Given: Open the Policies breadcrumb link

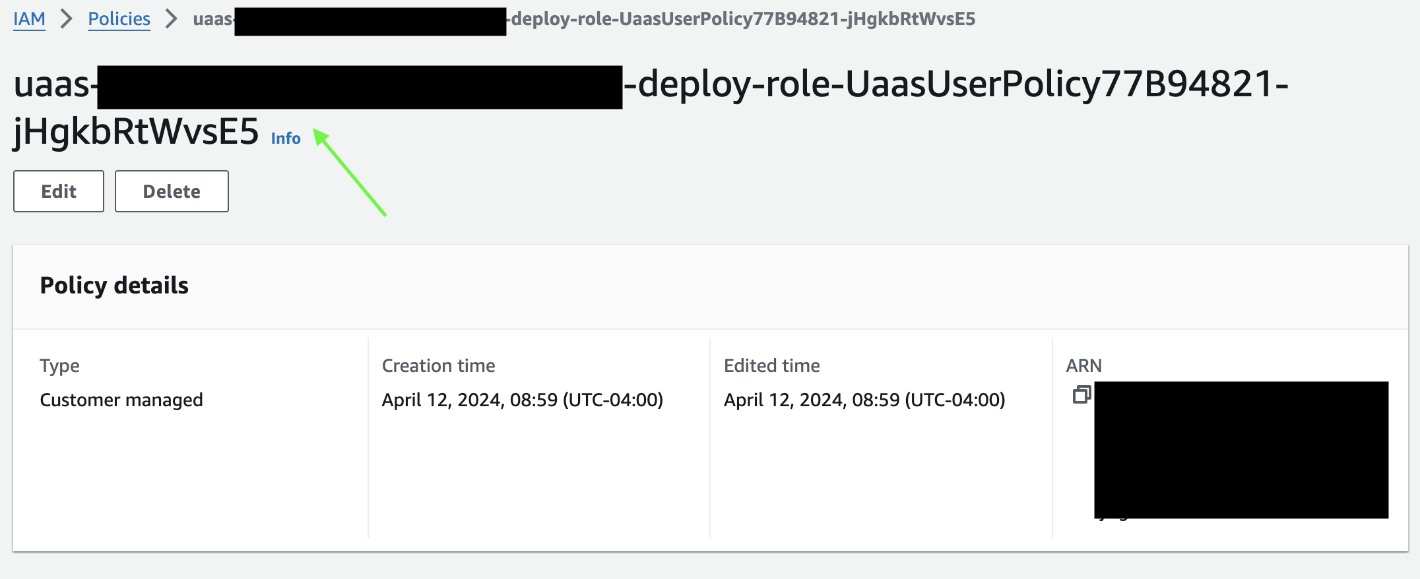Looking at the screenshot, I should pos(119,19).
